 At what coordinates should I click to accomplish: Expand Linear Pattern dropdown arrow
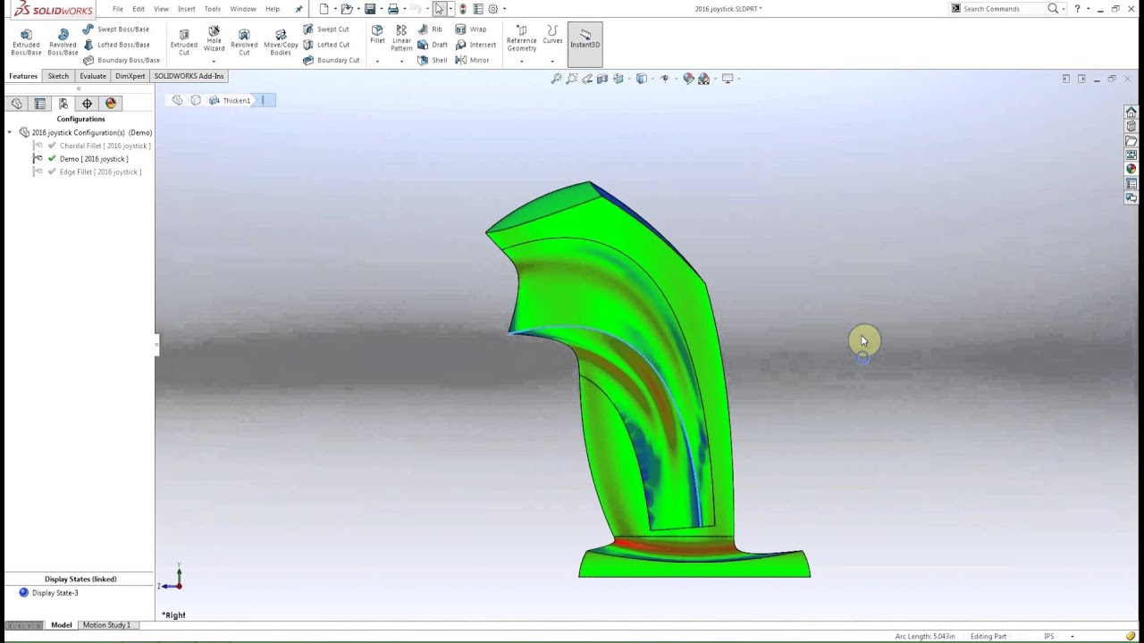(401, 61)
